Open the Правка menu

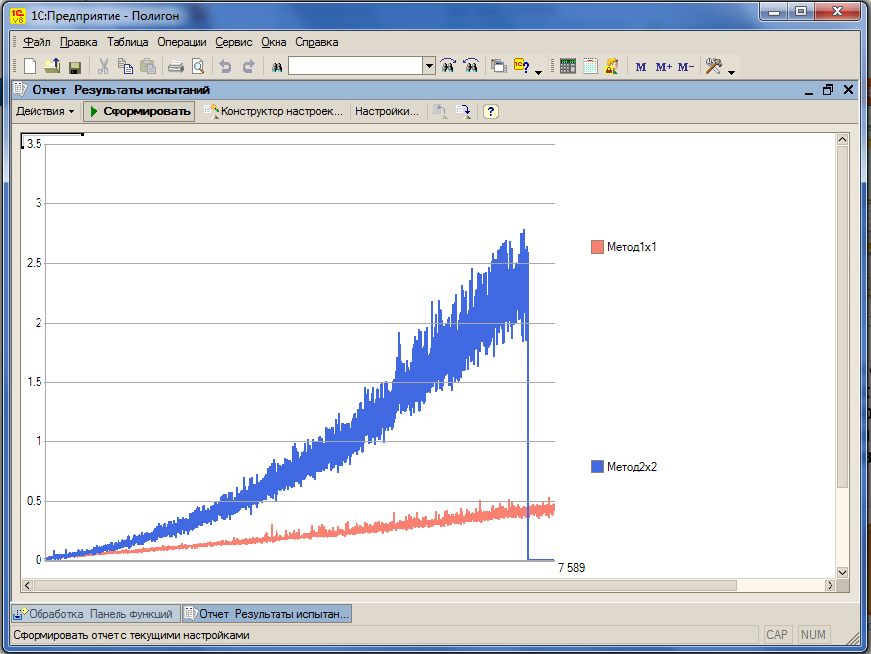[x=78, y=42]
